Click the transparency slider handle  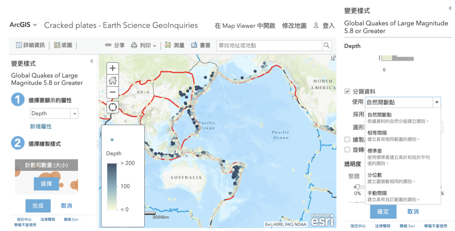pyautogui.click(x=357, y=187)
